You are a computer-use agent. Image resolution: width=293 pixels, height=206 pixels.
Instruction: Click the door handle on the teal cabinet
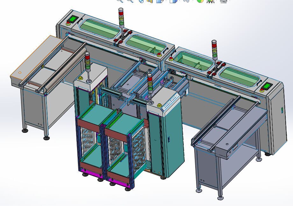point(169,139)
